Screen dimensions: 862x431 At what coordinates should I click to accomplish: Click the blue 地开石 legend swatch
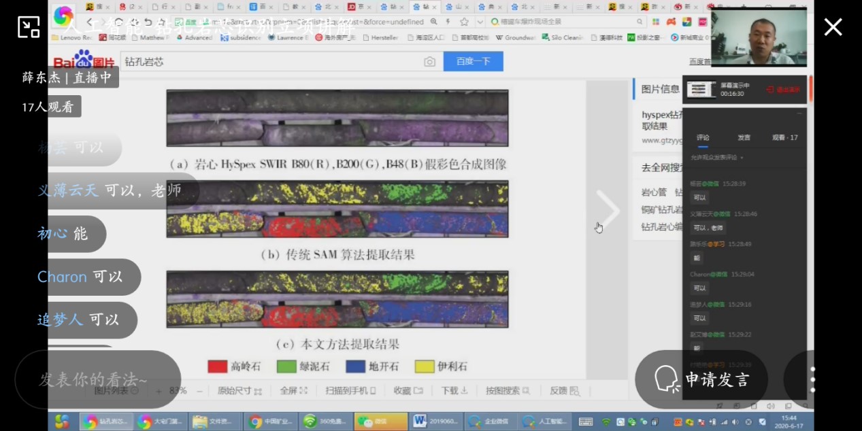click(356, 366)
